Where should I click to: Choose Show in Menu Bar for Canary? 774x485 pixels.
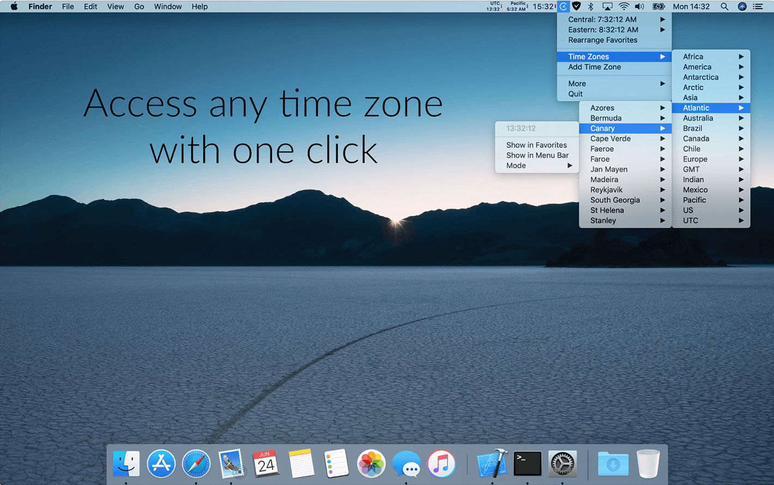tap(537, 155)
